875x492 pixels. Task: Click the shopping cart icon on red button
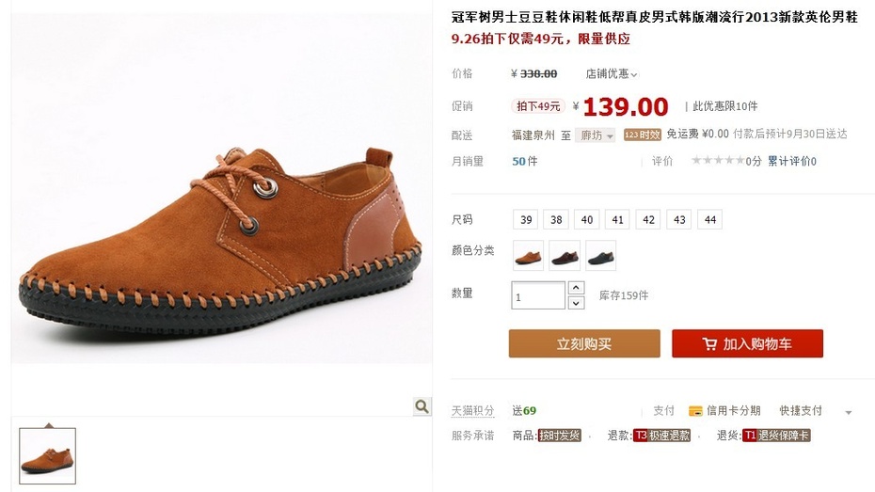tap(709, 343)
